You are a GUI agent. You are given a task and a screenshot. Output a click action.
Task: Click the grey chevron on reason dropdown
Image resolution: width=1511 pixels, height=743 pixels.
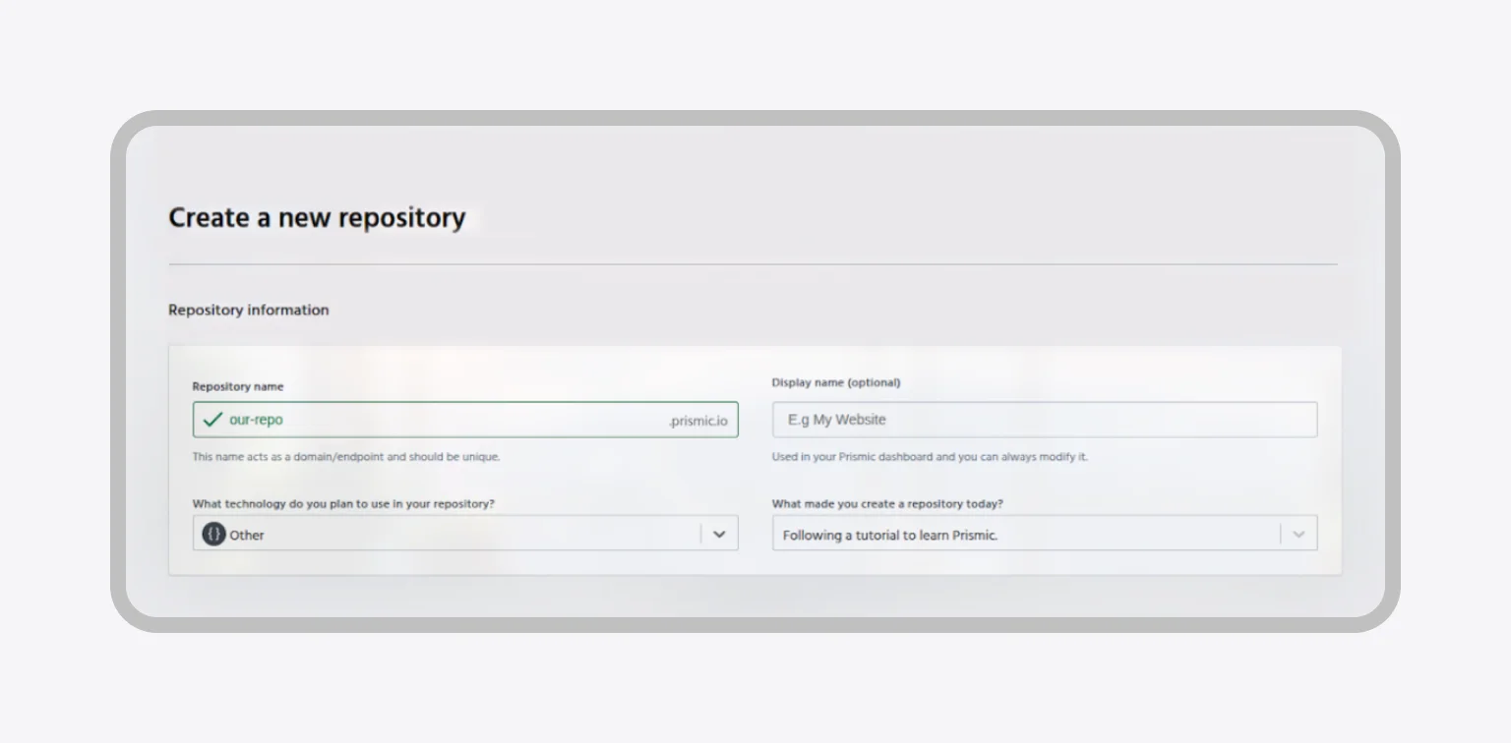(1299, 533)
